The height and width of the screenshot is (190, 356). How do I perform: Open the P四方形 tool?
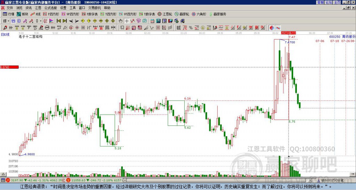(x=51, y=14)
